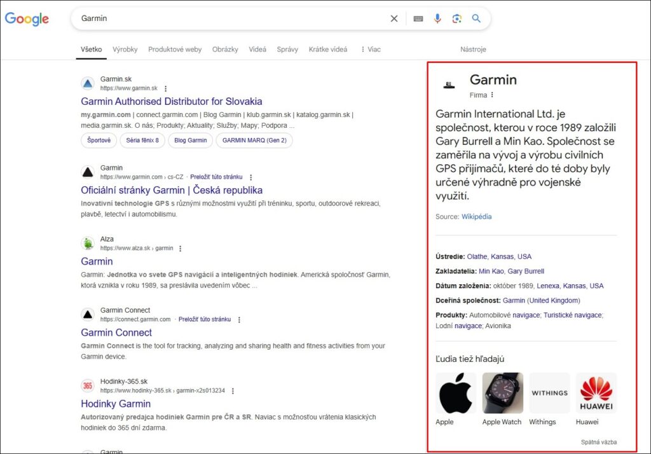Open three-dot menu for garmin.com cs-CZ result

coord(250,177)
